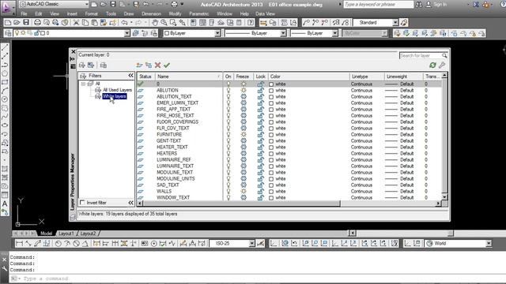Open the Parametric menu

click(x=198, y=14)
